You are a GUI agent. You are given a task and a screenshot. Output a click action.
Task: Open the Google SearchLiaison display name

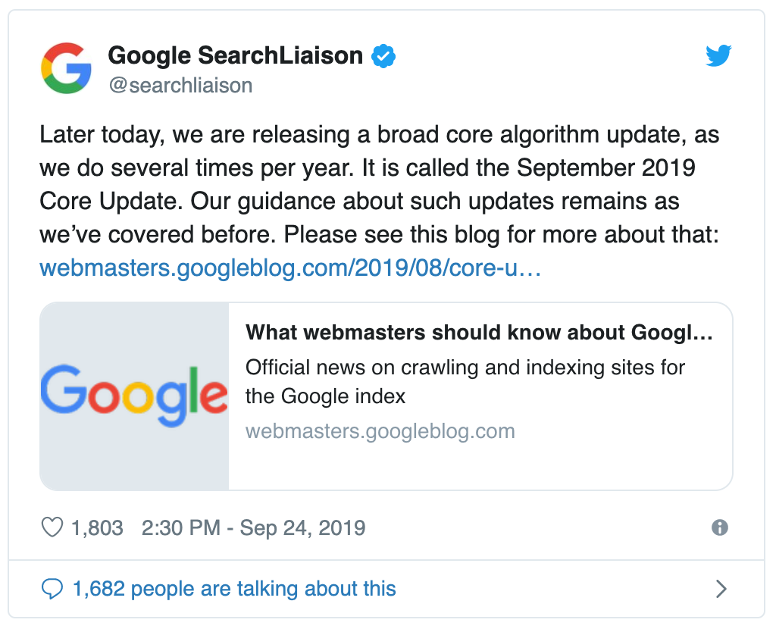click(236, 55)
